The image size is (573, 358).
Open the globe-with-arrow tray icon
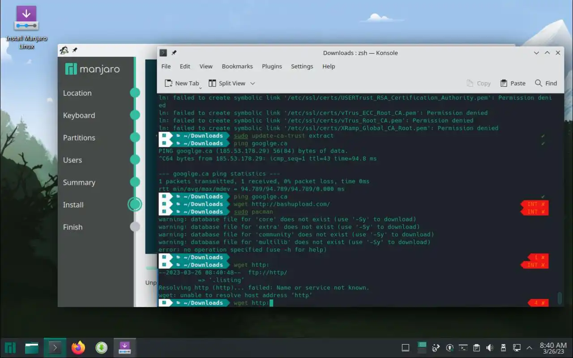click(x=436, y=348)
